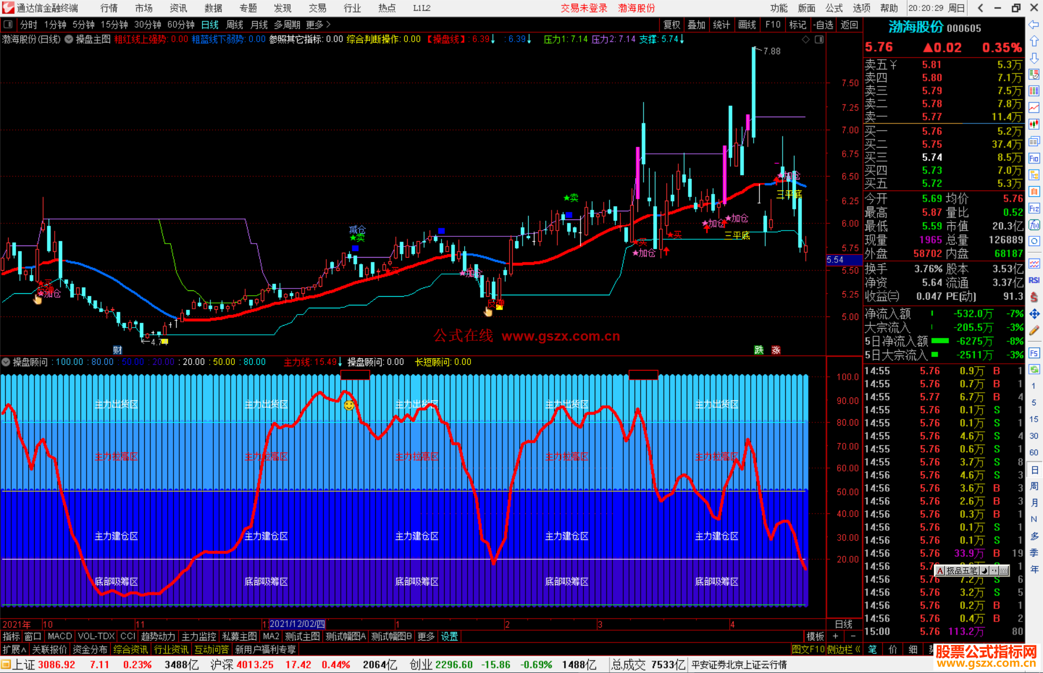Open the red line chart sidebar icon

pos(1034,108)
